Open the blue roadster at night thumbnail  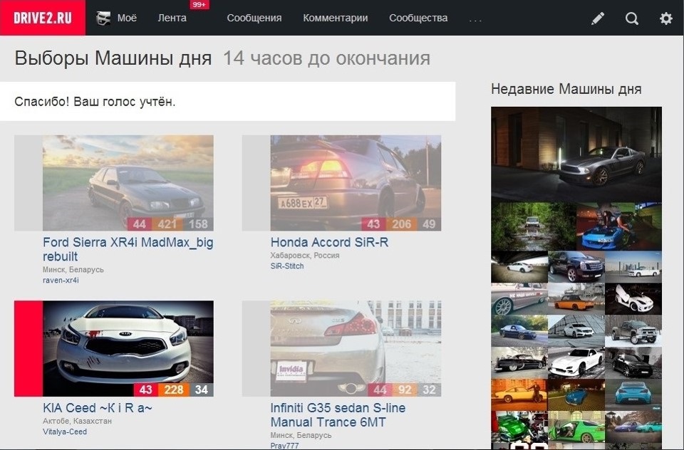pyautogui.click(x=576, y=394)
